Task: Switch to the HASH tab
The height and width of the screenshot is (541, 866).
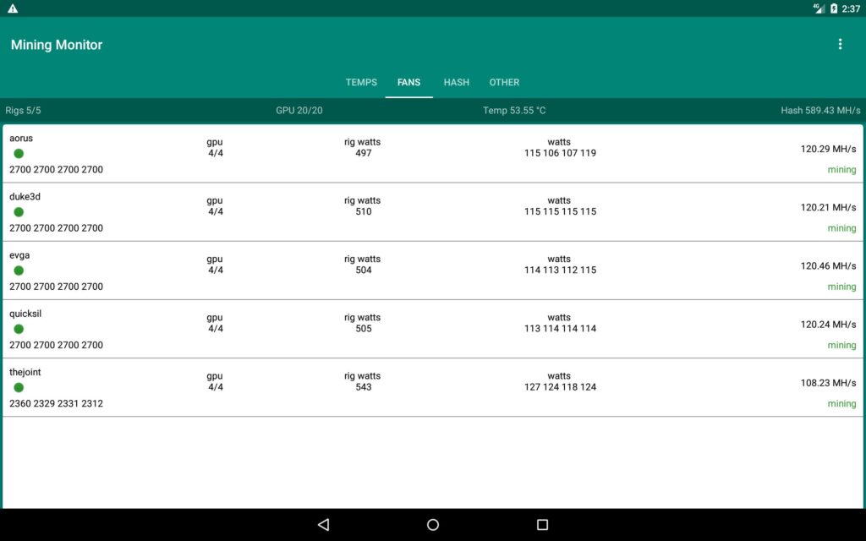Action: pos(457,83)
